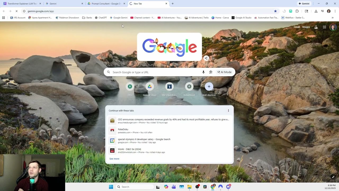Open the BYU shortcut
Screen dimensions: 339x191
pyautogui.click(x=130, y=89)
